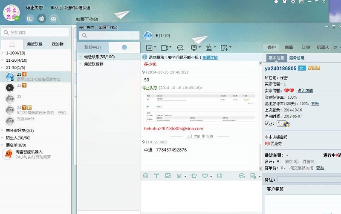The image size is (341, 214).
Task: Click the mail envelope icon under profile name
Action: (53, 18)
